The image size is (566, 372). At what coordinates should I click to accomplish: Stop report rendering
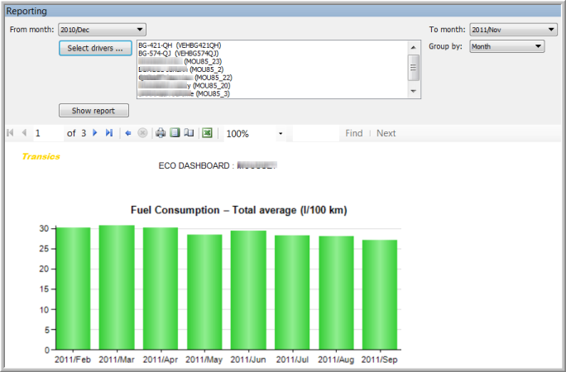pos(142,133)
